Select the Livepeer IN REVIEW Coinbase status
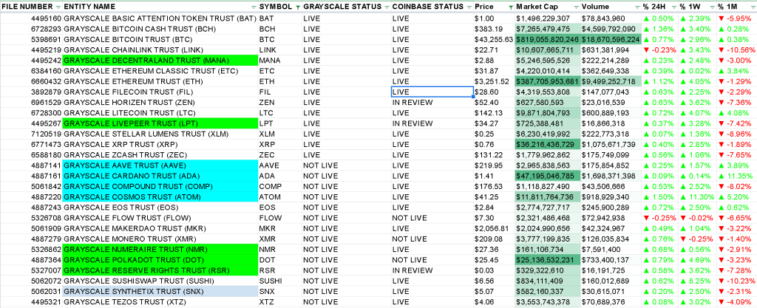Image resolution: width=757 pixels, height=308 pixels. click(x=432, y=123)
